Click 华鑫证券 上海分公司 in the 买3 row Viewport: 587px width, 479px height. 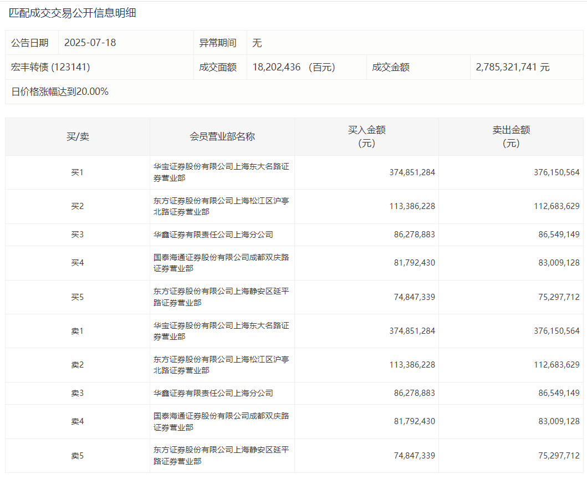213,235
